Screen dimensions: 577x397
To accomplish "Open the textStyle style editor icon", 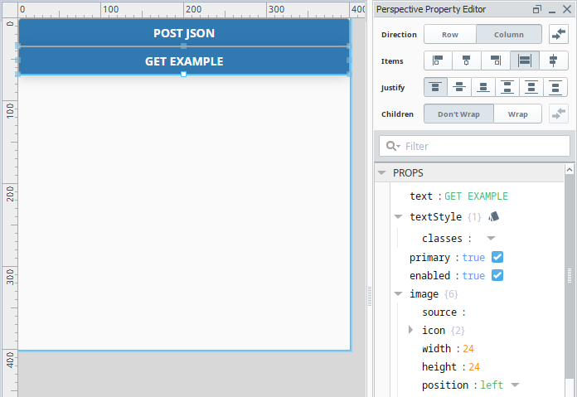I will coord(494,216).
